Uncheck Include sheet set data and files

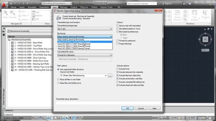click(x=117, y=85)
